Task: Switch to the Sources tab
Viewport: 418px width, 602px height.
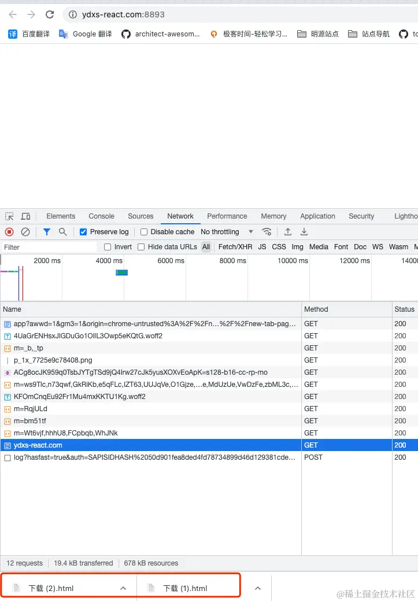Action: 140,216
